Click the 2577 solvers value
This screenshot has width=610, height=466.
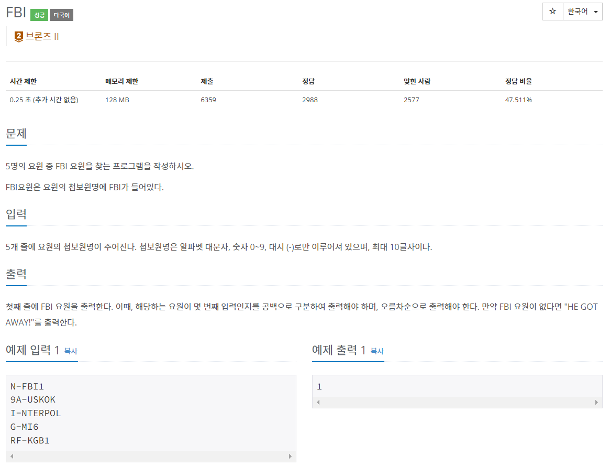412,100
